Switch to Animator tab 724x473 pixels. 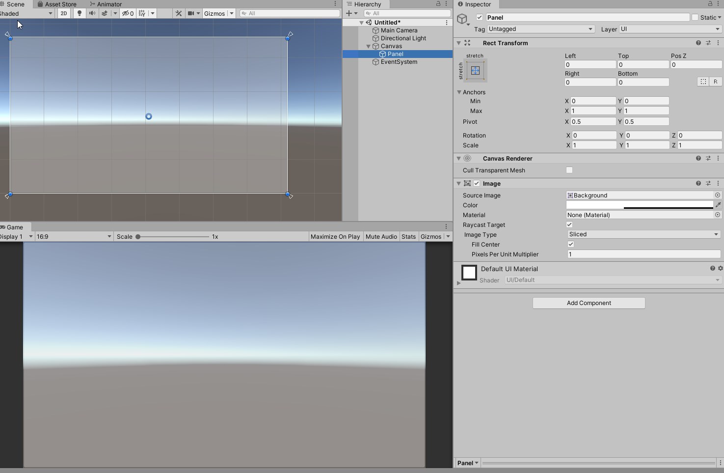coord(106,4)
